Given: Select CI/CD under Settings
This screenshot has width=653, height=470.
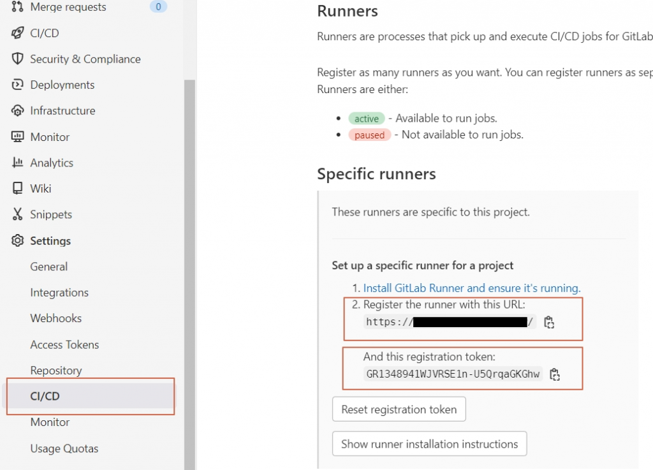Looking at the screenshot, I should (91, 396).
